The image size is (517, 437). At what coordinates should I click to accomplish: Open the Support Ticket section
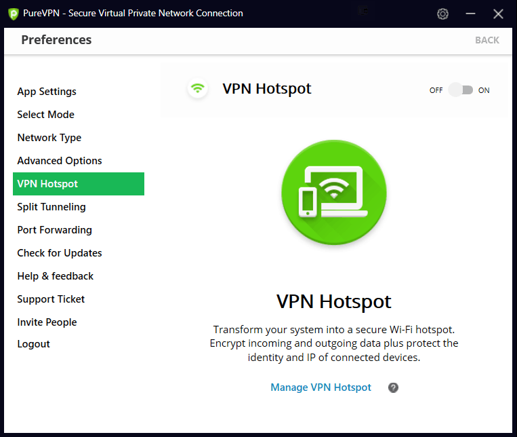click(51, 299)
